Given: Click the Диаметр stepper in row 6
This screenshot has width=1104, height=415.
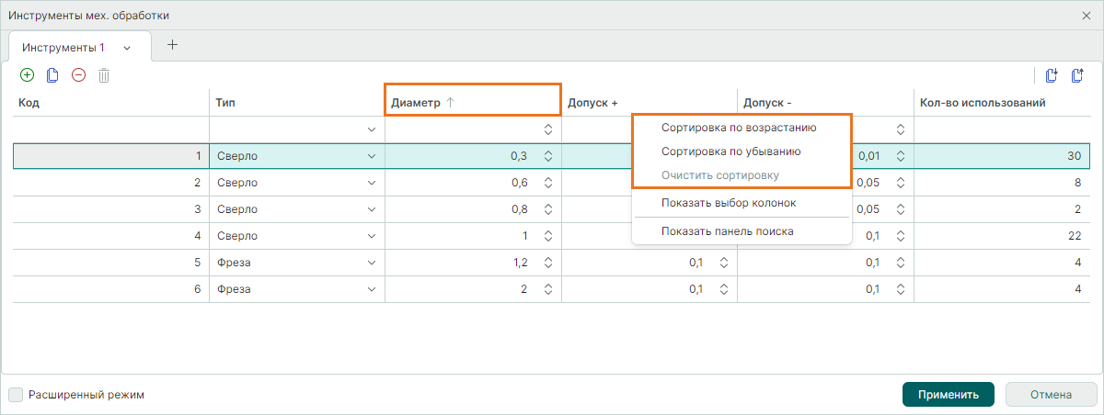Looking at the screenshot, I should click(547, 289).
